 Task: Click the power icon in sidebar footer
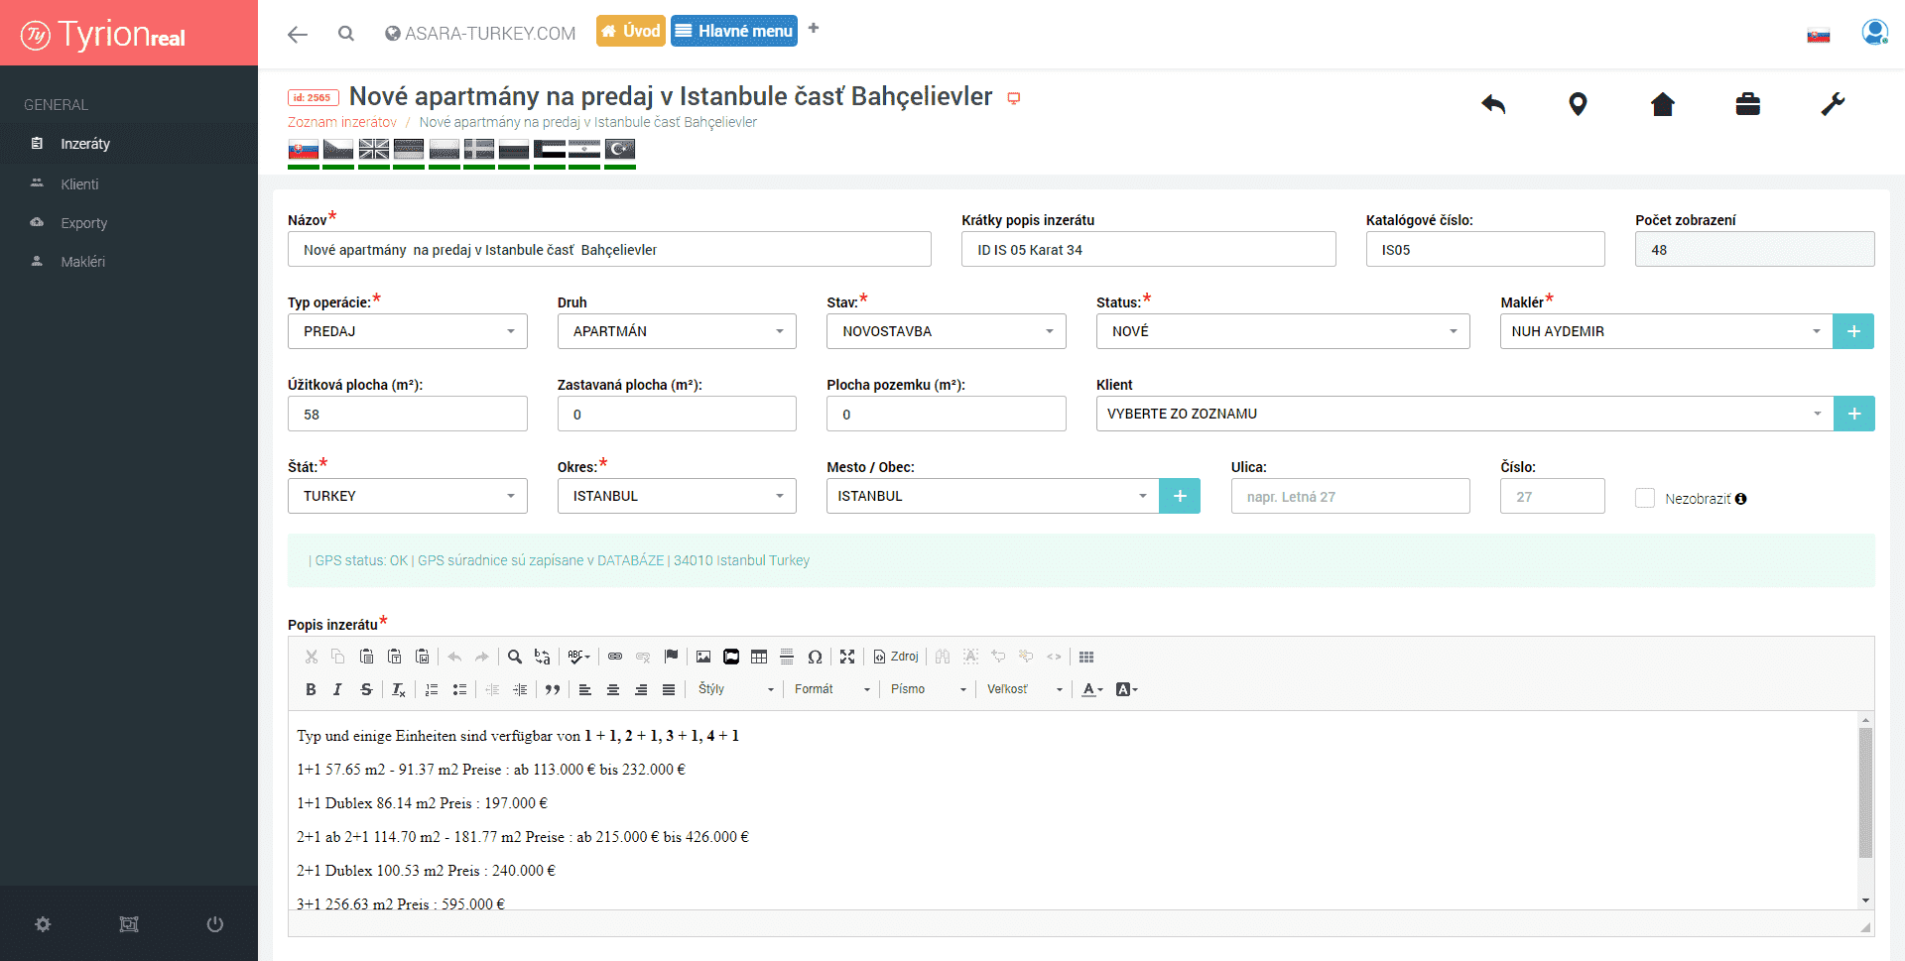[x=214, y=924]
